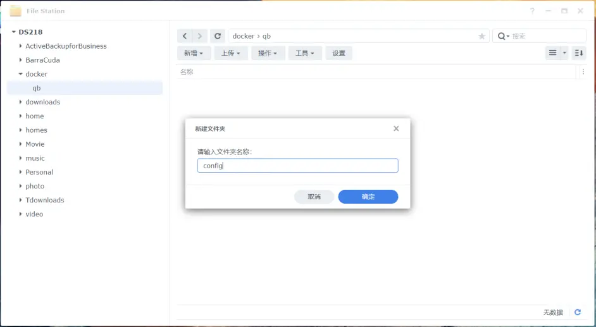596x327 pixels.
Task: Go forward with the right arrow
Action: click(199, 36)
